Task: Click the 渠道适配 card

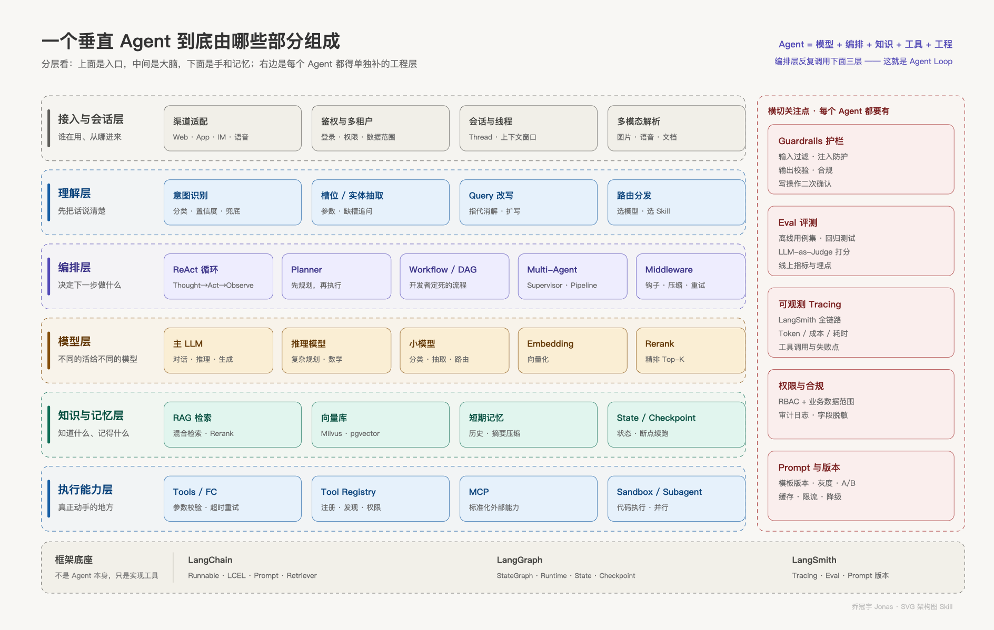Action: (233, 128)
